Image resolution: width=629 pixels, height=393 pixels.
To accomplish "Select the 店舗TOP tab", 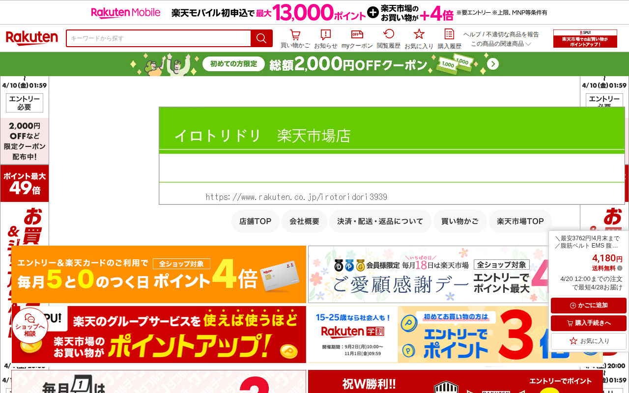I will [x=255, y=221].
